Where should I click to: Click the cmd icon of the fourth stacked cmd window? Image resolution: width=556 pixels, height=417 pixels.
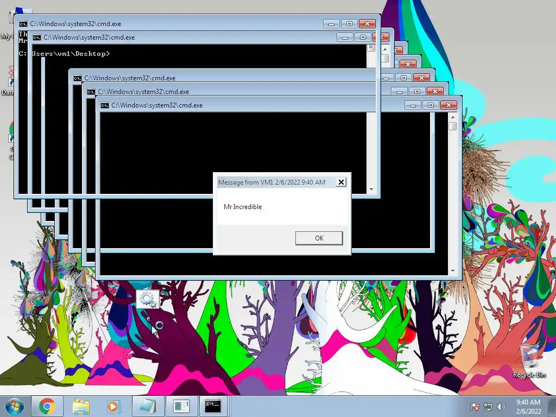91,91
